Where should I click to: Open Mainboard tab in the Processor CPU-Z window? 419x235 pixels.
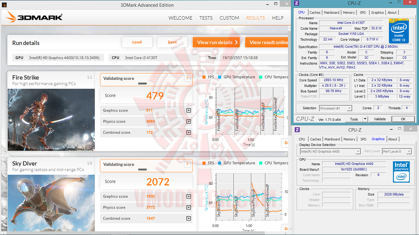coord(332,13)
